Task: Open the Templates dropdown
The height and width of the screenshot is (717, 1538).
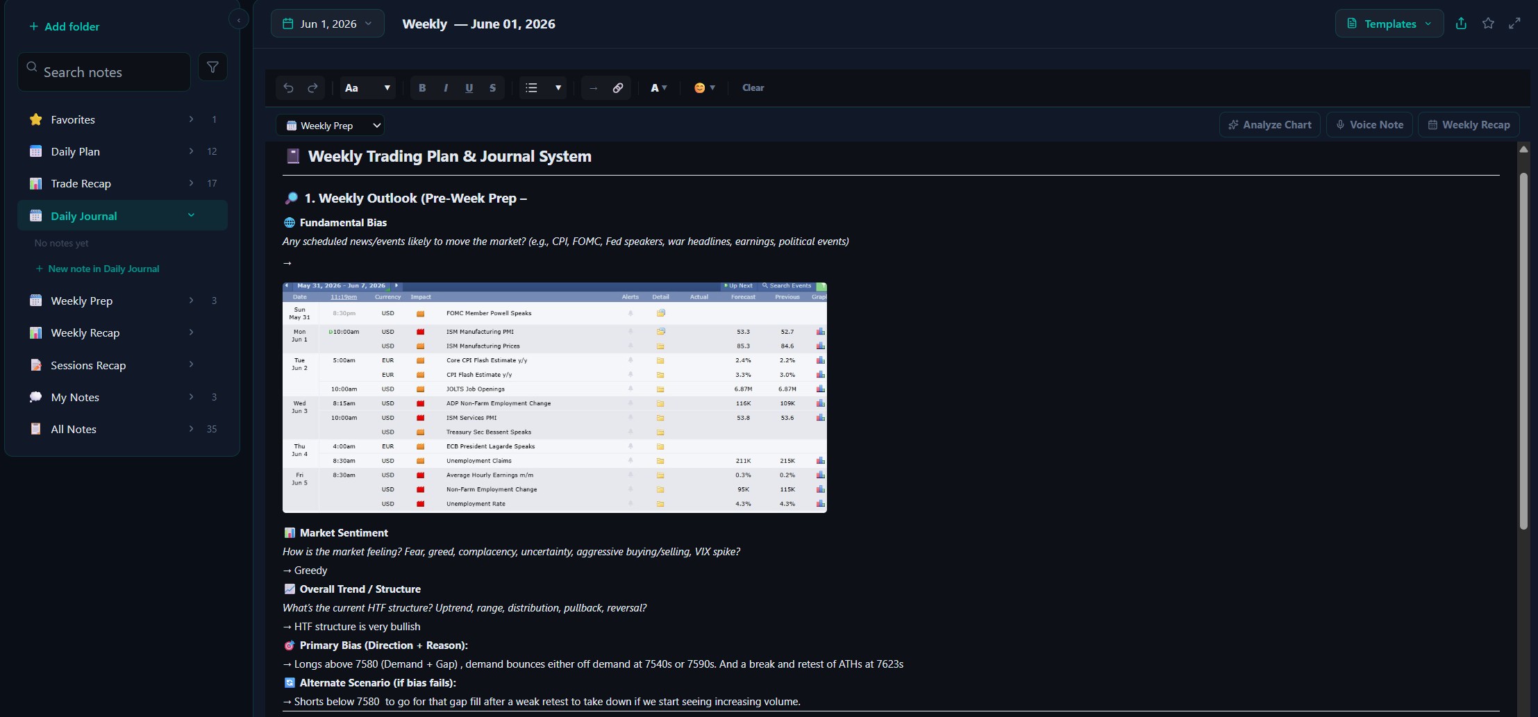Action: click(1389, 24)
